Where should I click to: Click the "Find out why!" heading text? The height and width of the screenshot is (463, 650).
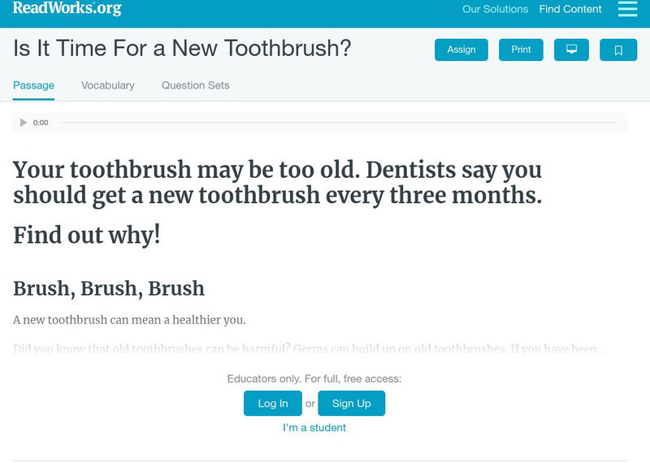pyautogui.click(x=87, y=235)
